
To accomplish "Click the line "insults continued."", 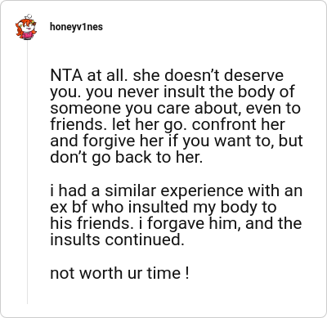I will [x=117, y=240].
